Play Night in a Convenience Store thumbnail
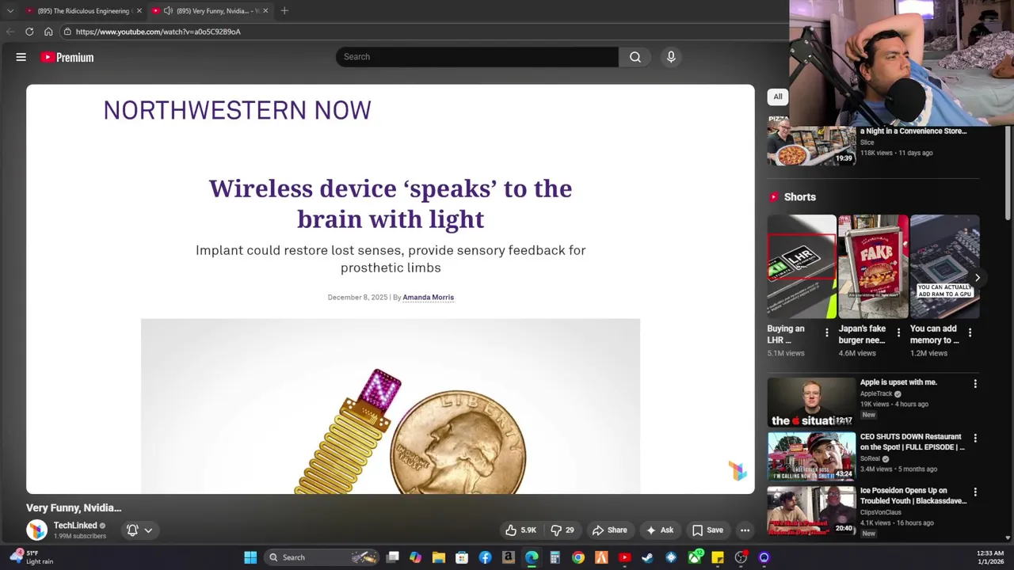Viewport: 1014px width, 570px height. pyautogui.click(x=811, y=141)
